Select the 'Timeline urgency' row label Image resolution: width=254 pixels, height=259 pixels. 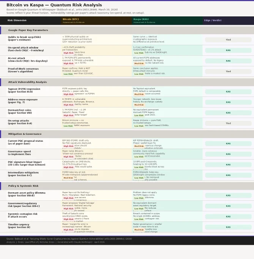19,225
